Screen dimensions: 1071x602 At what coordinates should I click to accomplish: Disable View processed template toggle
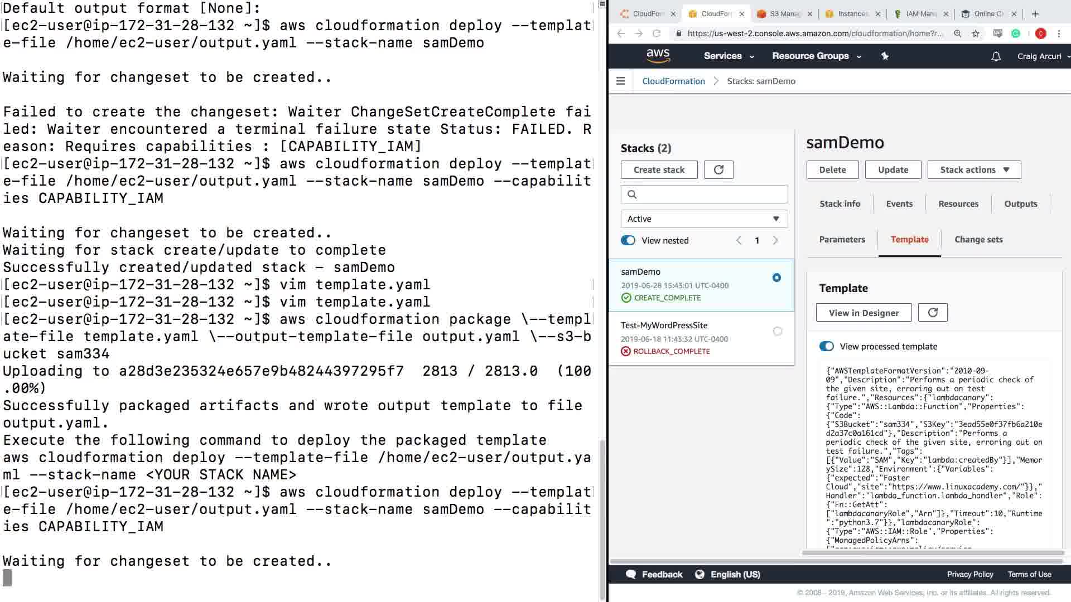coord(826,346)
